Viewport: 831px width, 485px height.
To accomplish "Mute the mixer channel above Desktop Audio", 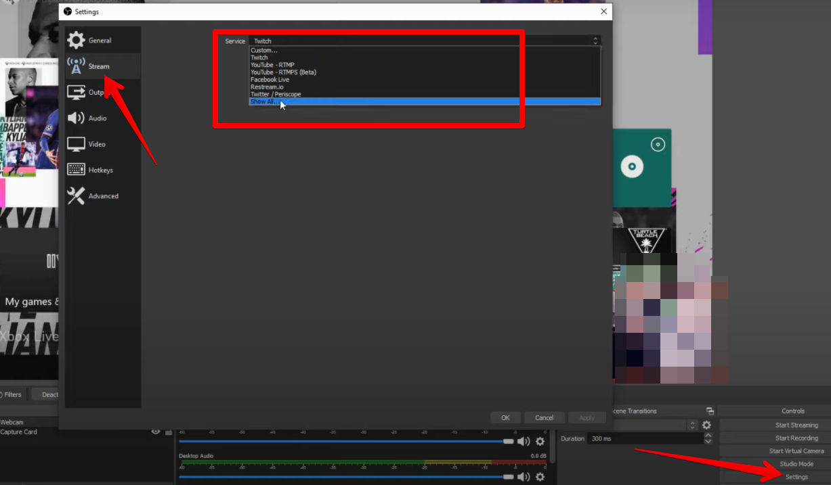I will (x=524, y=442).
